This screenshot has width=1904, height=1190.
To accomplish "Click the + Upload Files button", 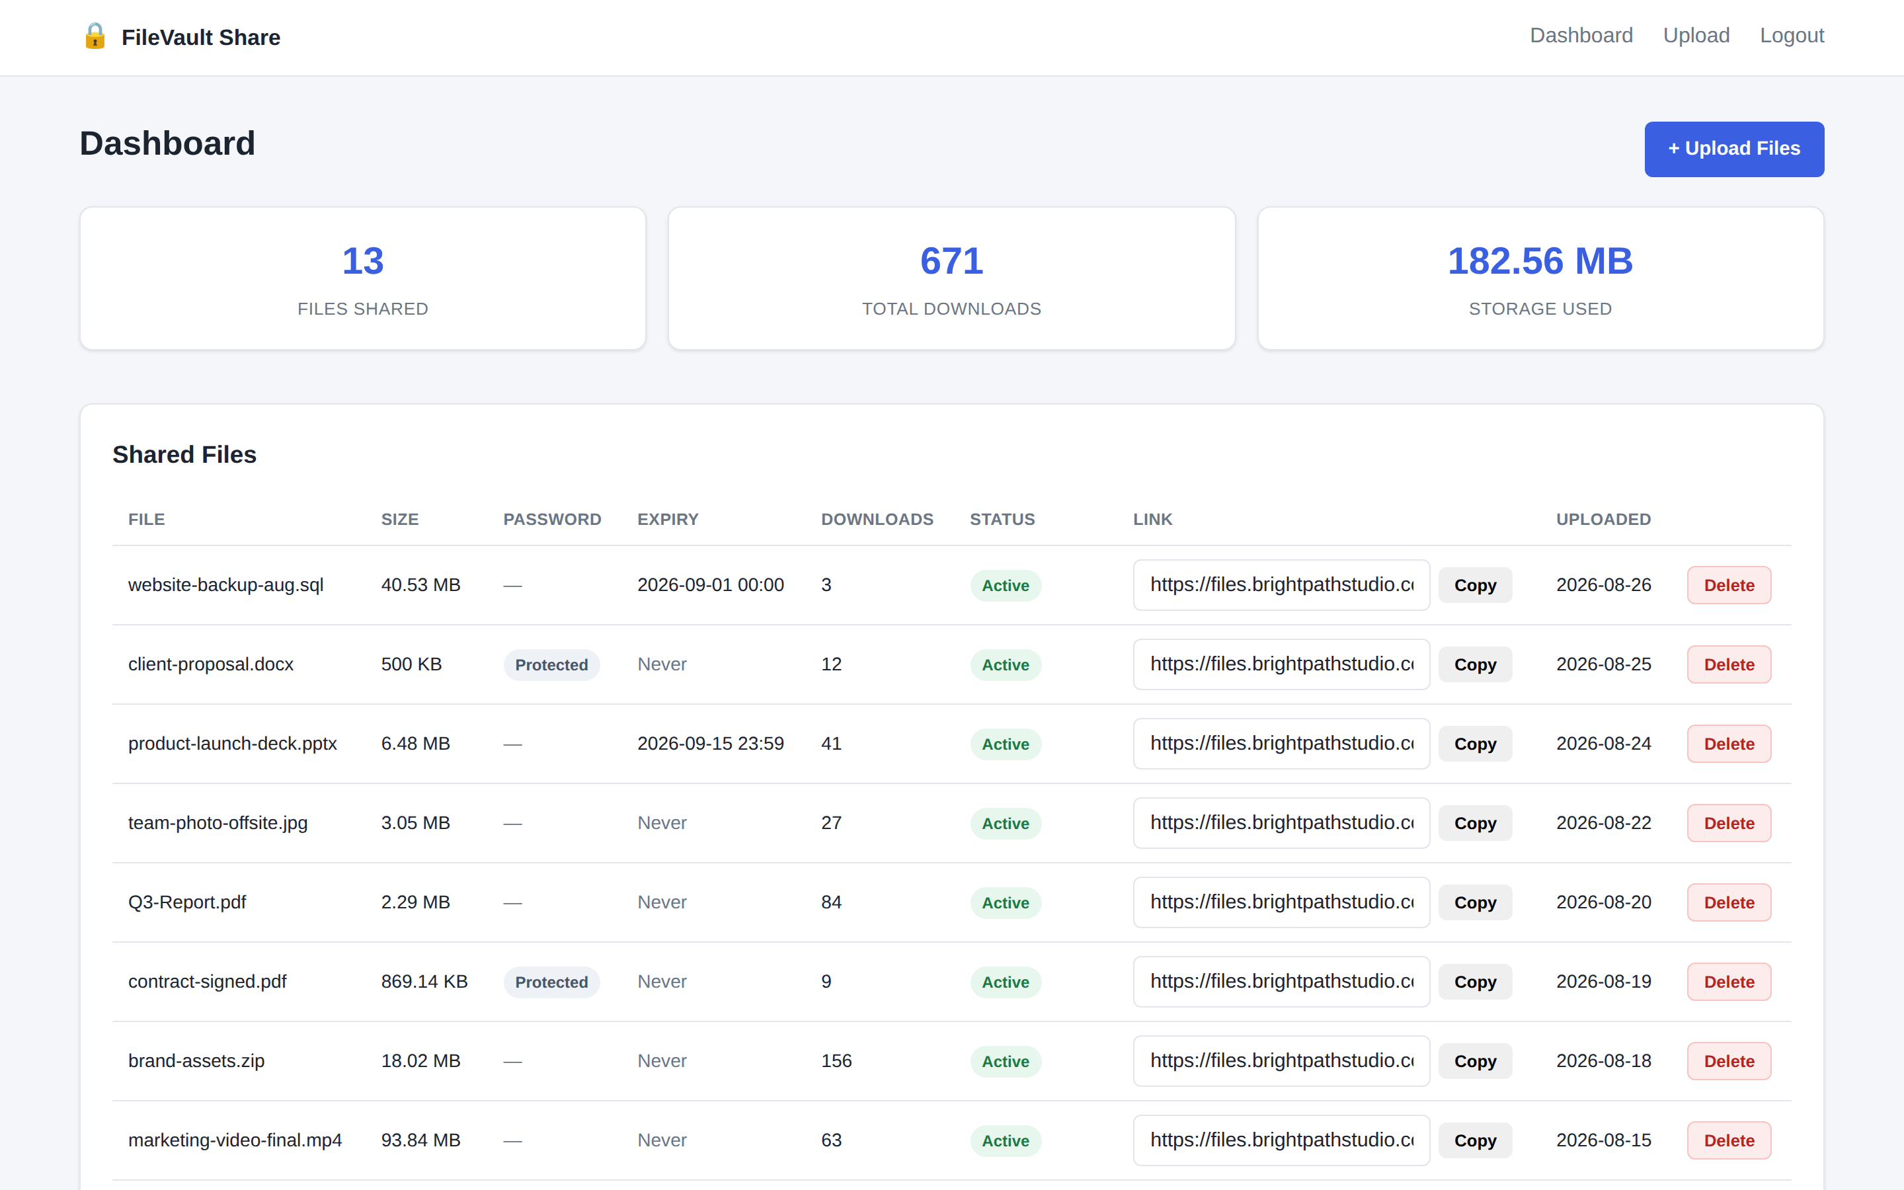I will click(x=1734, y=149).
